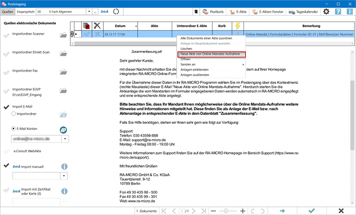Open E-Akten Fenster

(268, 11)
